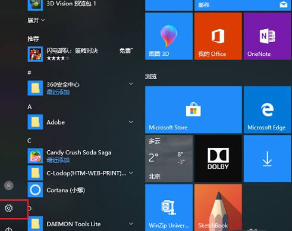Screen dimensions: 292x231
Task: Launch Candy Crush Soda Saga icon
Action: pos(35,156)
